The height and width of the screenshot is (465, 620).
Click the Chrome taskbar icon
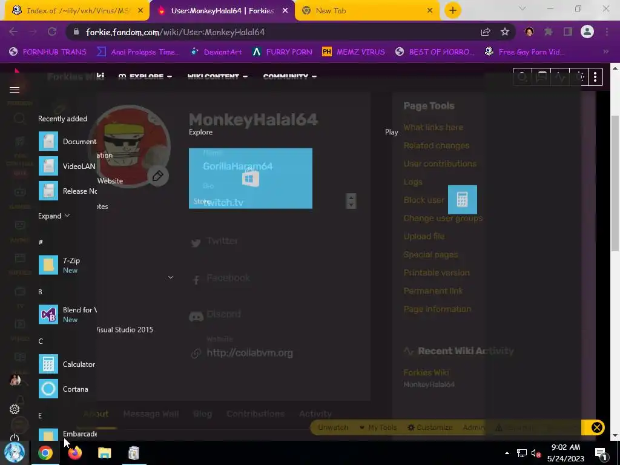click(45, 453)
